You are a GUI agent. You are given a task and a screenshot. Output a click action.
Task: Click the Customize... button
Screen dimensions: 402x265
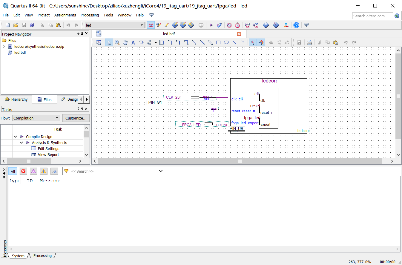click(76, 118)
